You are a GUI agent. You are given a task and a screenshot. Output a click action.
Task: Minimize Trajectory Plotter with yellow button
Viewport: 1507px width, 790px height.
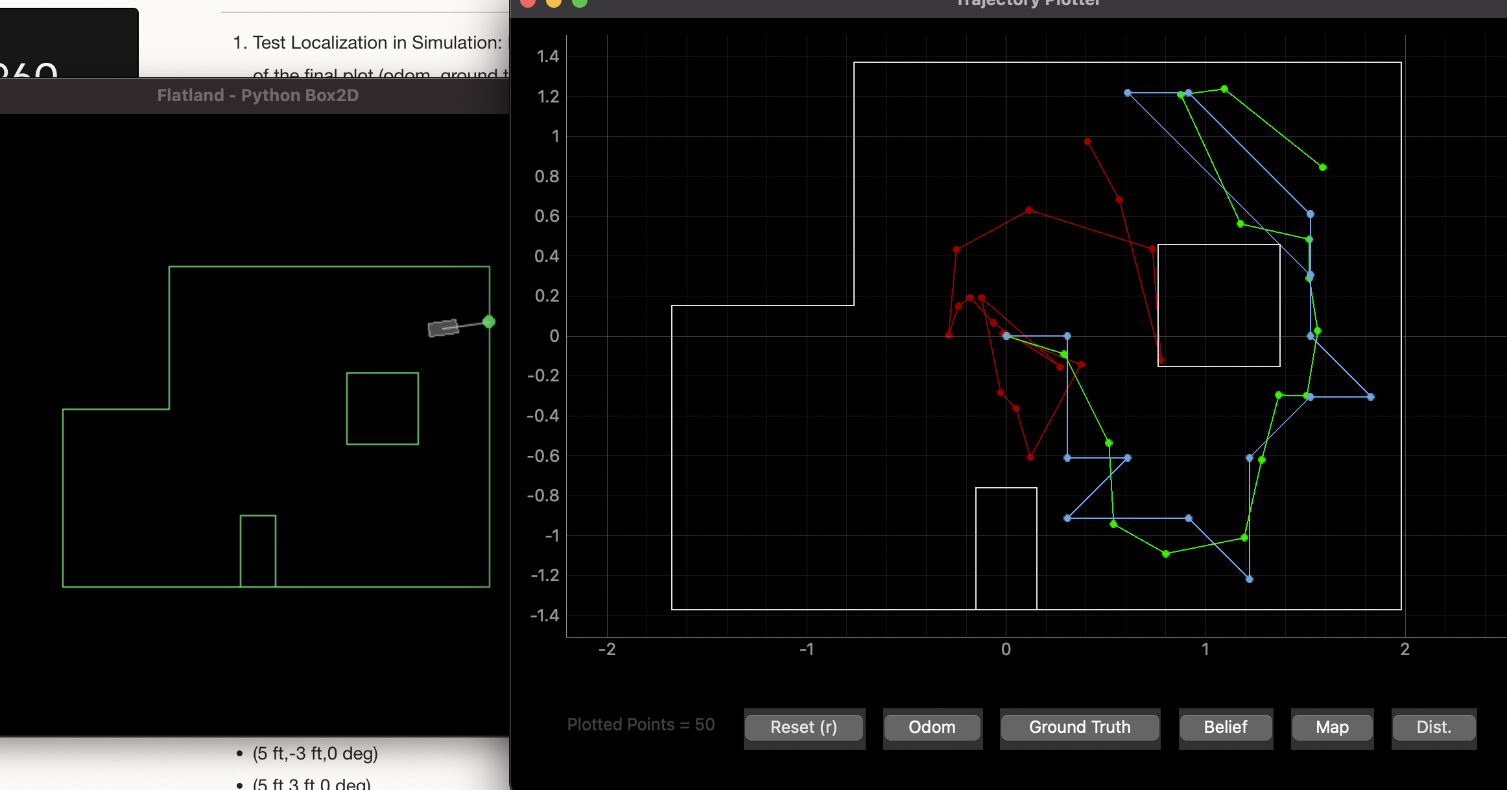pyautogui.click(x=554, y=3)
